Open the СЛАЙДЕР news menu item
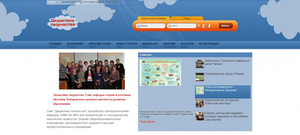The width and height of the screenshot is (300, 135). click(55, 45)
